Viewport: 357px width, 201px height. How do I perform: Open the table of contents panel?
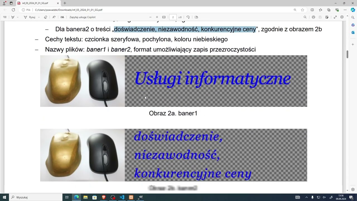click(x=5, y=17)
